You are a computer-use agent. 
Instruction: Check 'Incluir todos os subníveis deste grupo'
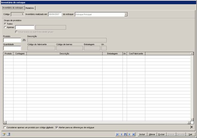16,32
